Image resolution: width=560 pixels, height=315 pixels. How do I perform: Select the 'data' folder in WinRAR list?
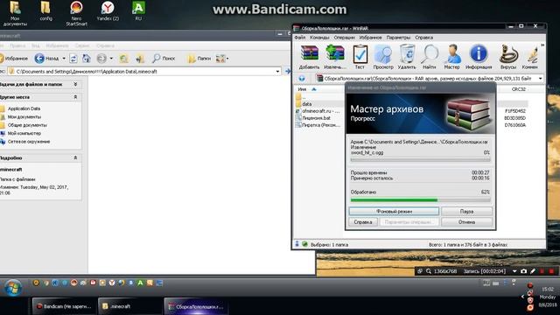(307, 104)
